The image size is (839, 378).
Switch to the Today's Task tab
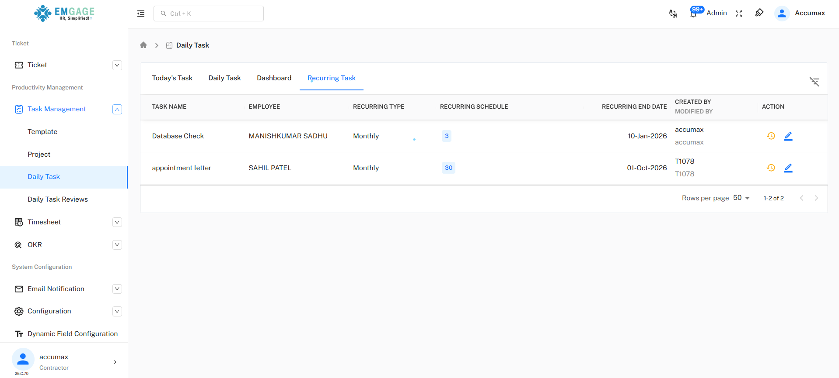tap(172, 78)
